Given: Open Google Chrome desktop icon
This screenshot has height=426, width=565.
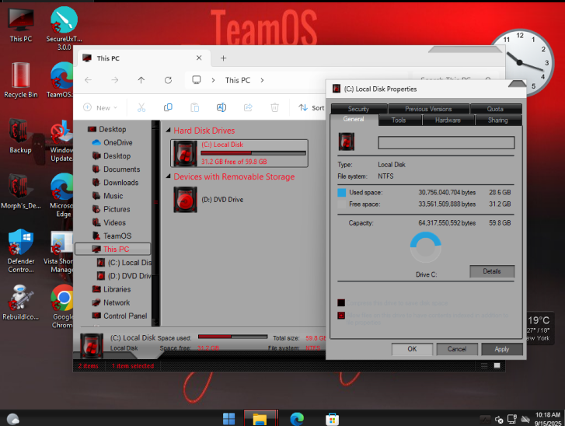Looking at the screenshot, I should point(62,306).
